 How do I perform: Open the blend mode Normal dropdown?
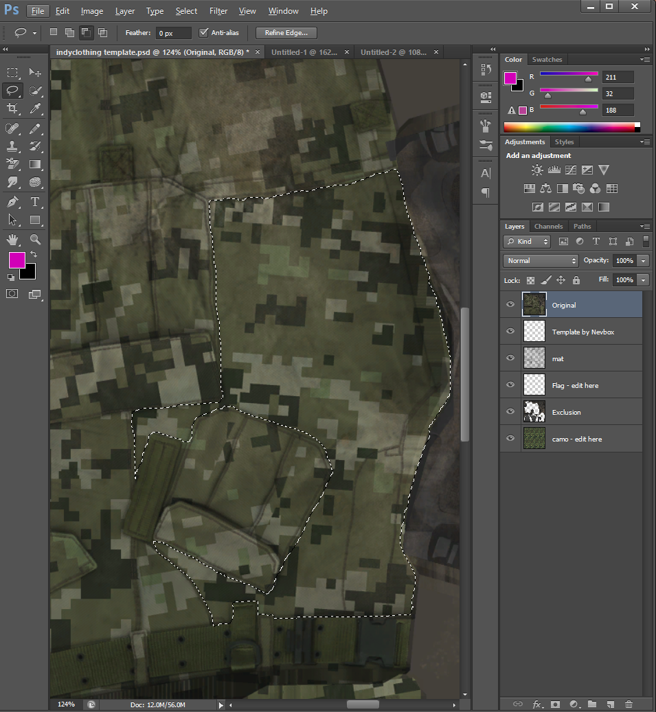tap(541, 261)
